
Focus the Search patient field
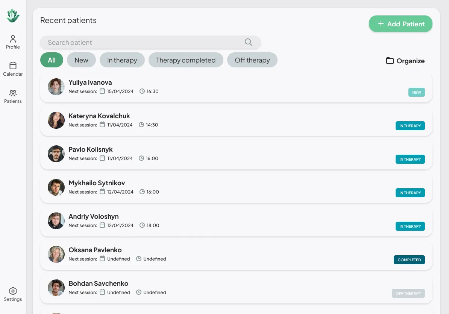tap(150, 43)
